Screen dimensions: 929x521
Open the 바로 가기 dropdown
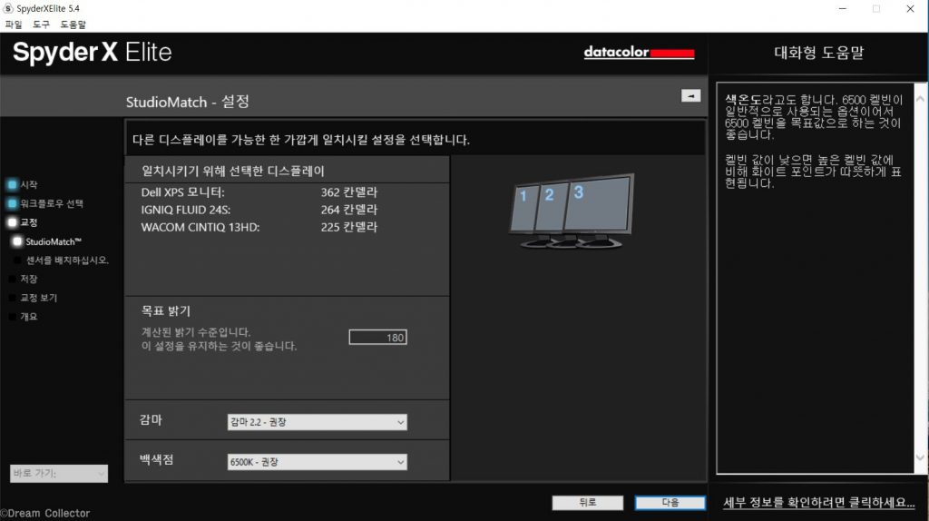(x=59, y=473)
